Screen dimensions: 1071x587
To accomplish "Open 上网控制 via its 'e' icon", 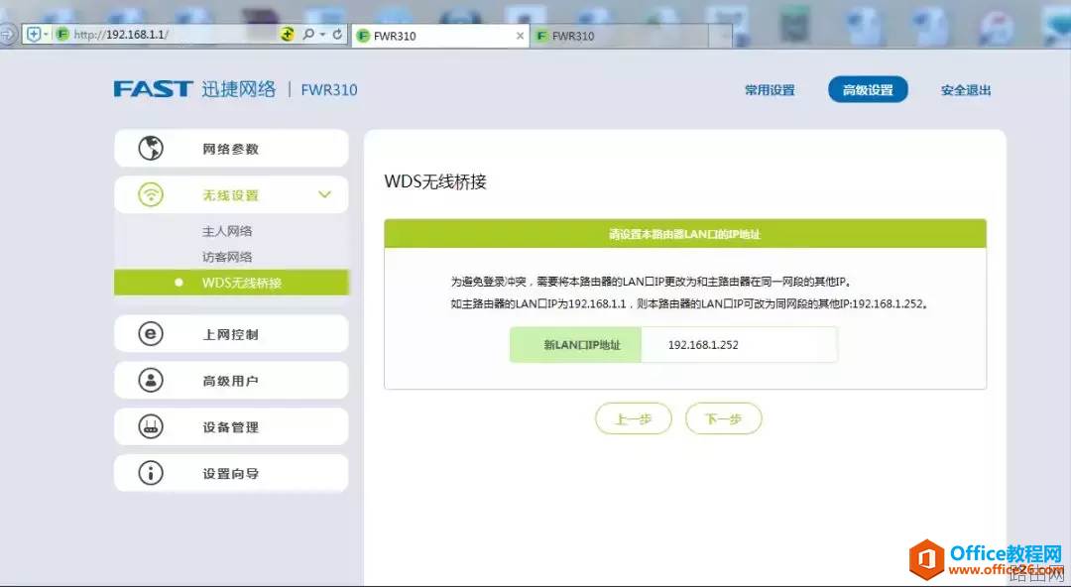I will (x=151, y=334).
